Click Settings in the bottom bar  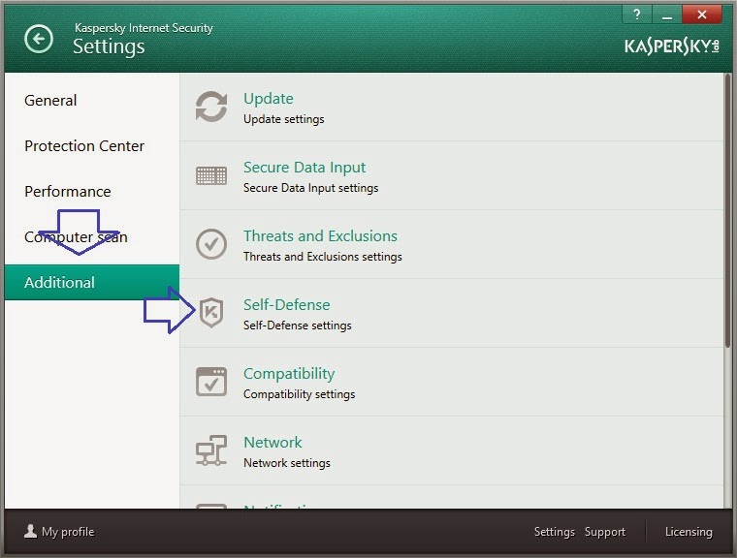point(554,532)
